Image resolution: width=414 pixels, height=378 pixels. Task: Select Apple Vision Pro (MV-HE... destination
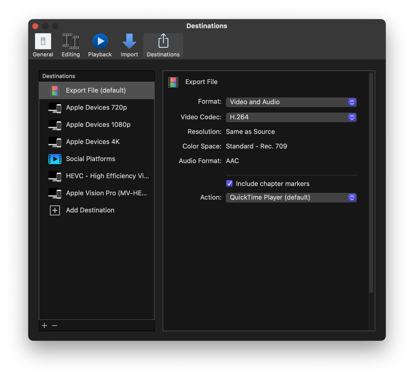point(97,193)
